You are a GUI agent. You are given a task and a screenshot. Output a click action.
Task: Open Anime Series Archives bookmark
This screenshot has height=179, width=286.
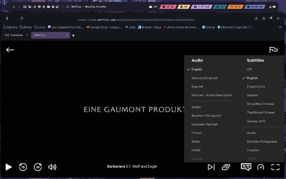pos(181,27)
